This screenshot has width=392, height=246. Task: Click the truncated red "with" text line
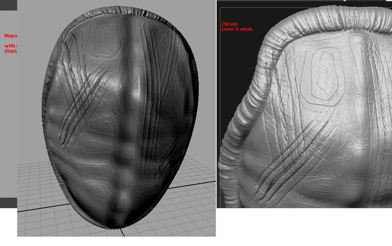10,46
